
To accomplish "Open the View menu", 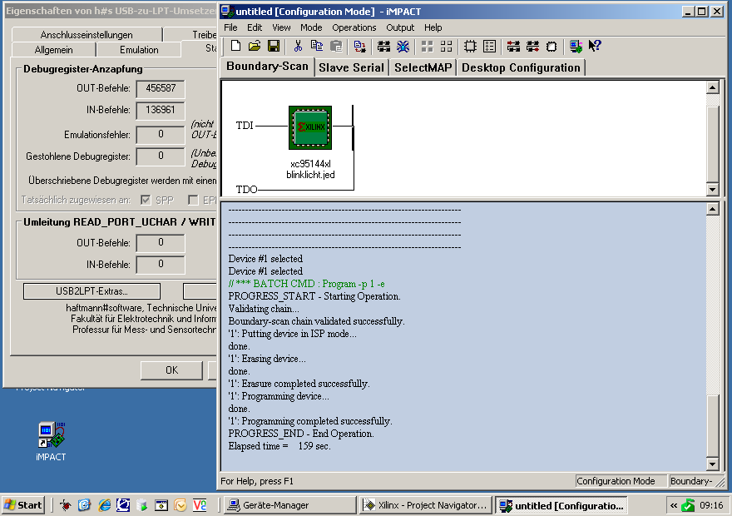I will [281, 27].
